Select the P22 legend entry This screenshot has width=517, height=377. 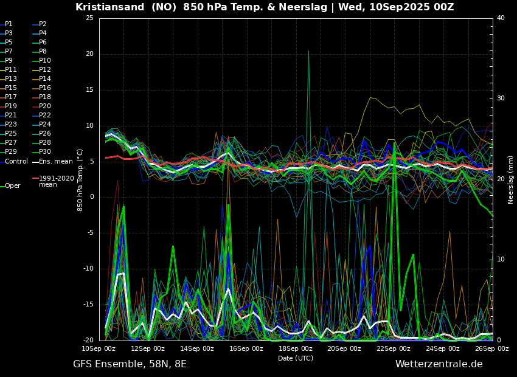coord(44,116)
